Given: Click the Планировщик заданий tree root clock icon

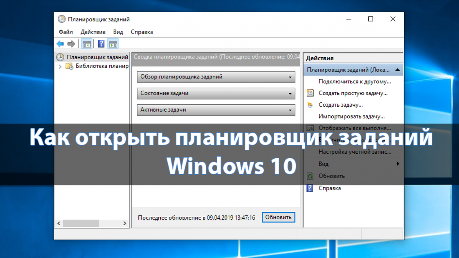Looking at the screenshot, I should [60, 57].
